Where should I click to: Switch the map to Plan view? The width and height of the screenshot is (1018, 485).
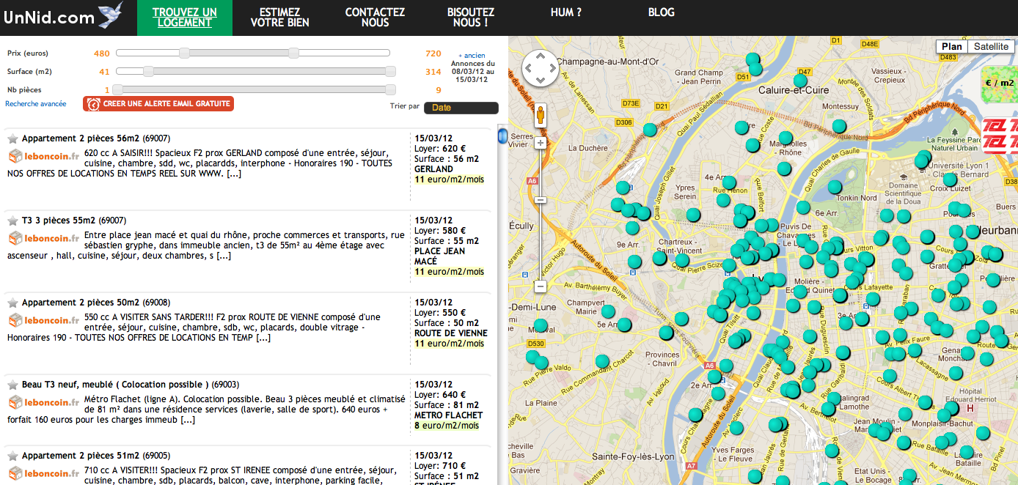(x=952, y=47)
